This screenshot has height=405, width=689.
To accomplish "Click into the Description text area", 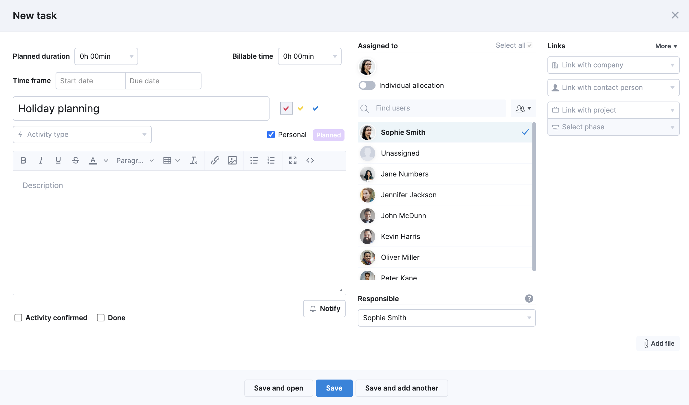I will [x=179, y=233].
